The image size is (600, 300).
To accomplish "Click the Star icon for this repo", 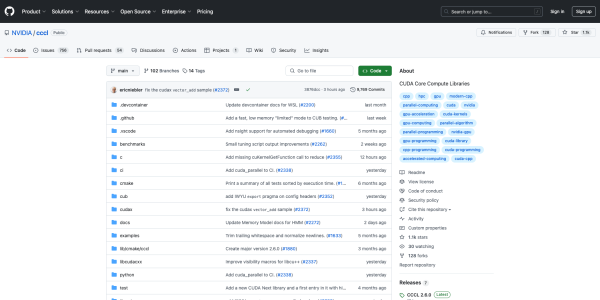I will 564,32.
